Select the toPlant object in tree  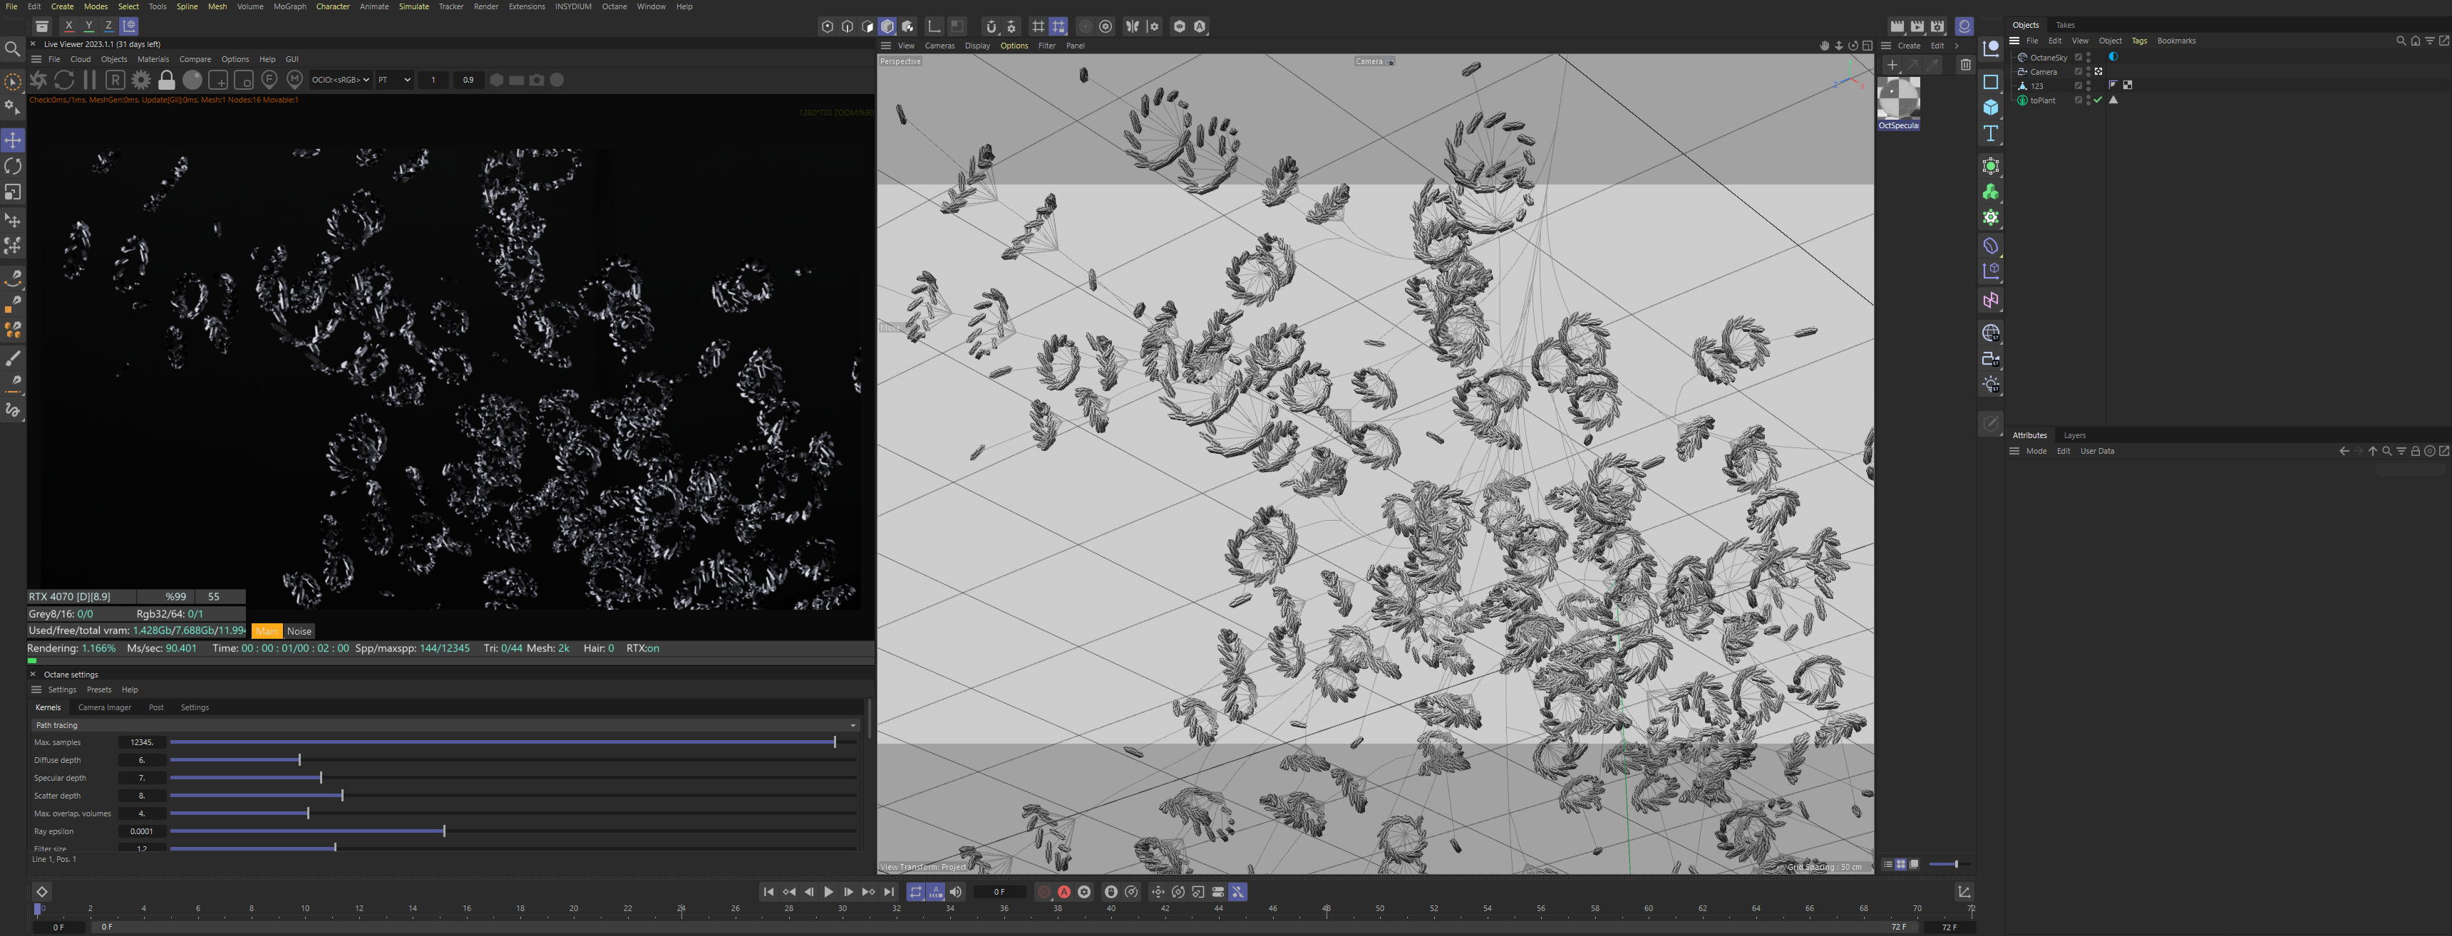pos(2041,100)
